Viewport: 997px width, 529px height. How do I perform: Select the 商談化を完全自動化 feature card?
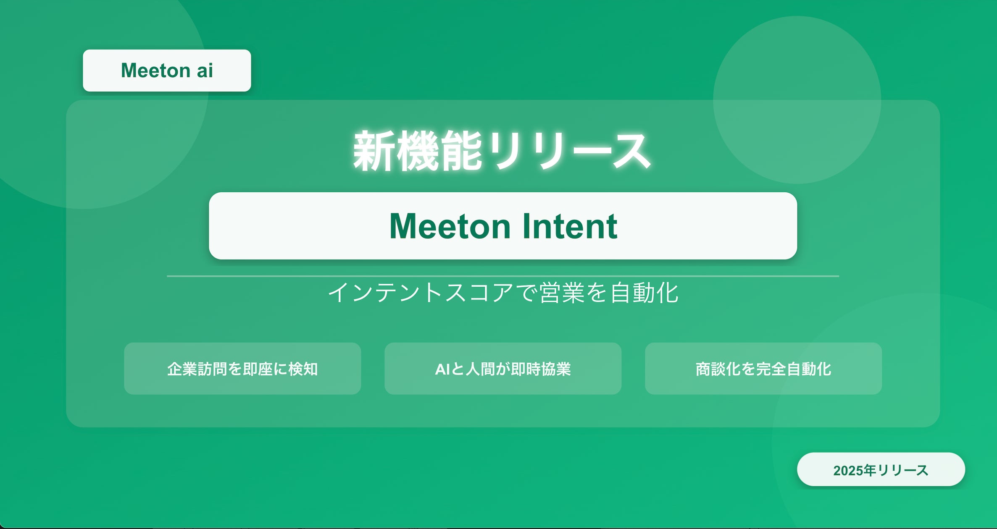pos(763,369)
